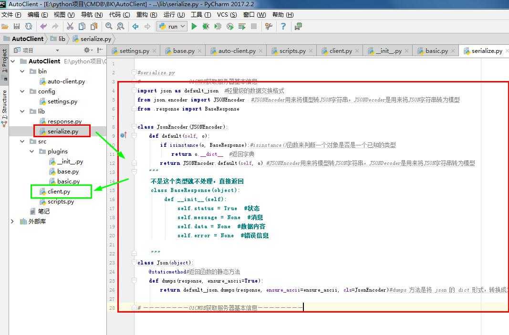Start debugging with the bug icon
This screenshot has height=335, width=509.
[x=206, y=27]
